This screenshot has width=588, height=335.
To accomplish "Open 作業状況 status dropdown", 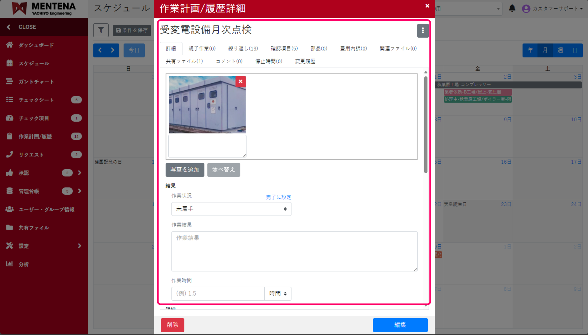I will click(231, 209).
